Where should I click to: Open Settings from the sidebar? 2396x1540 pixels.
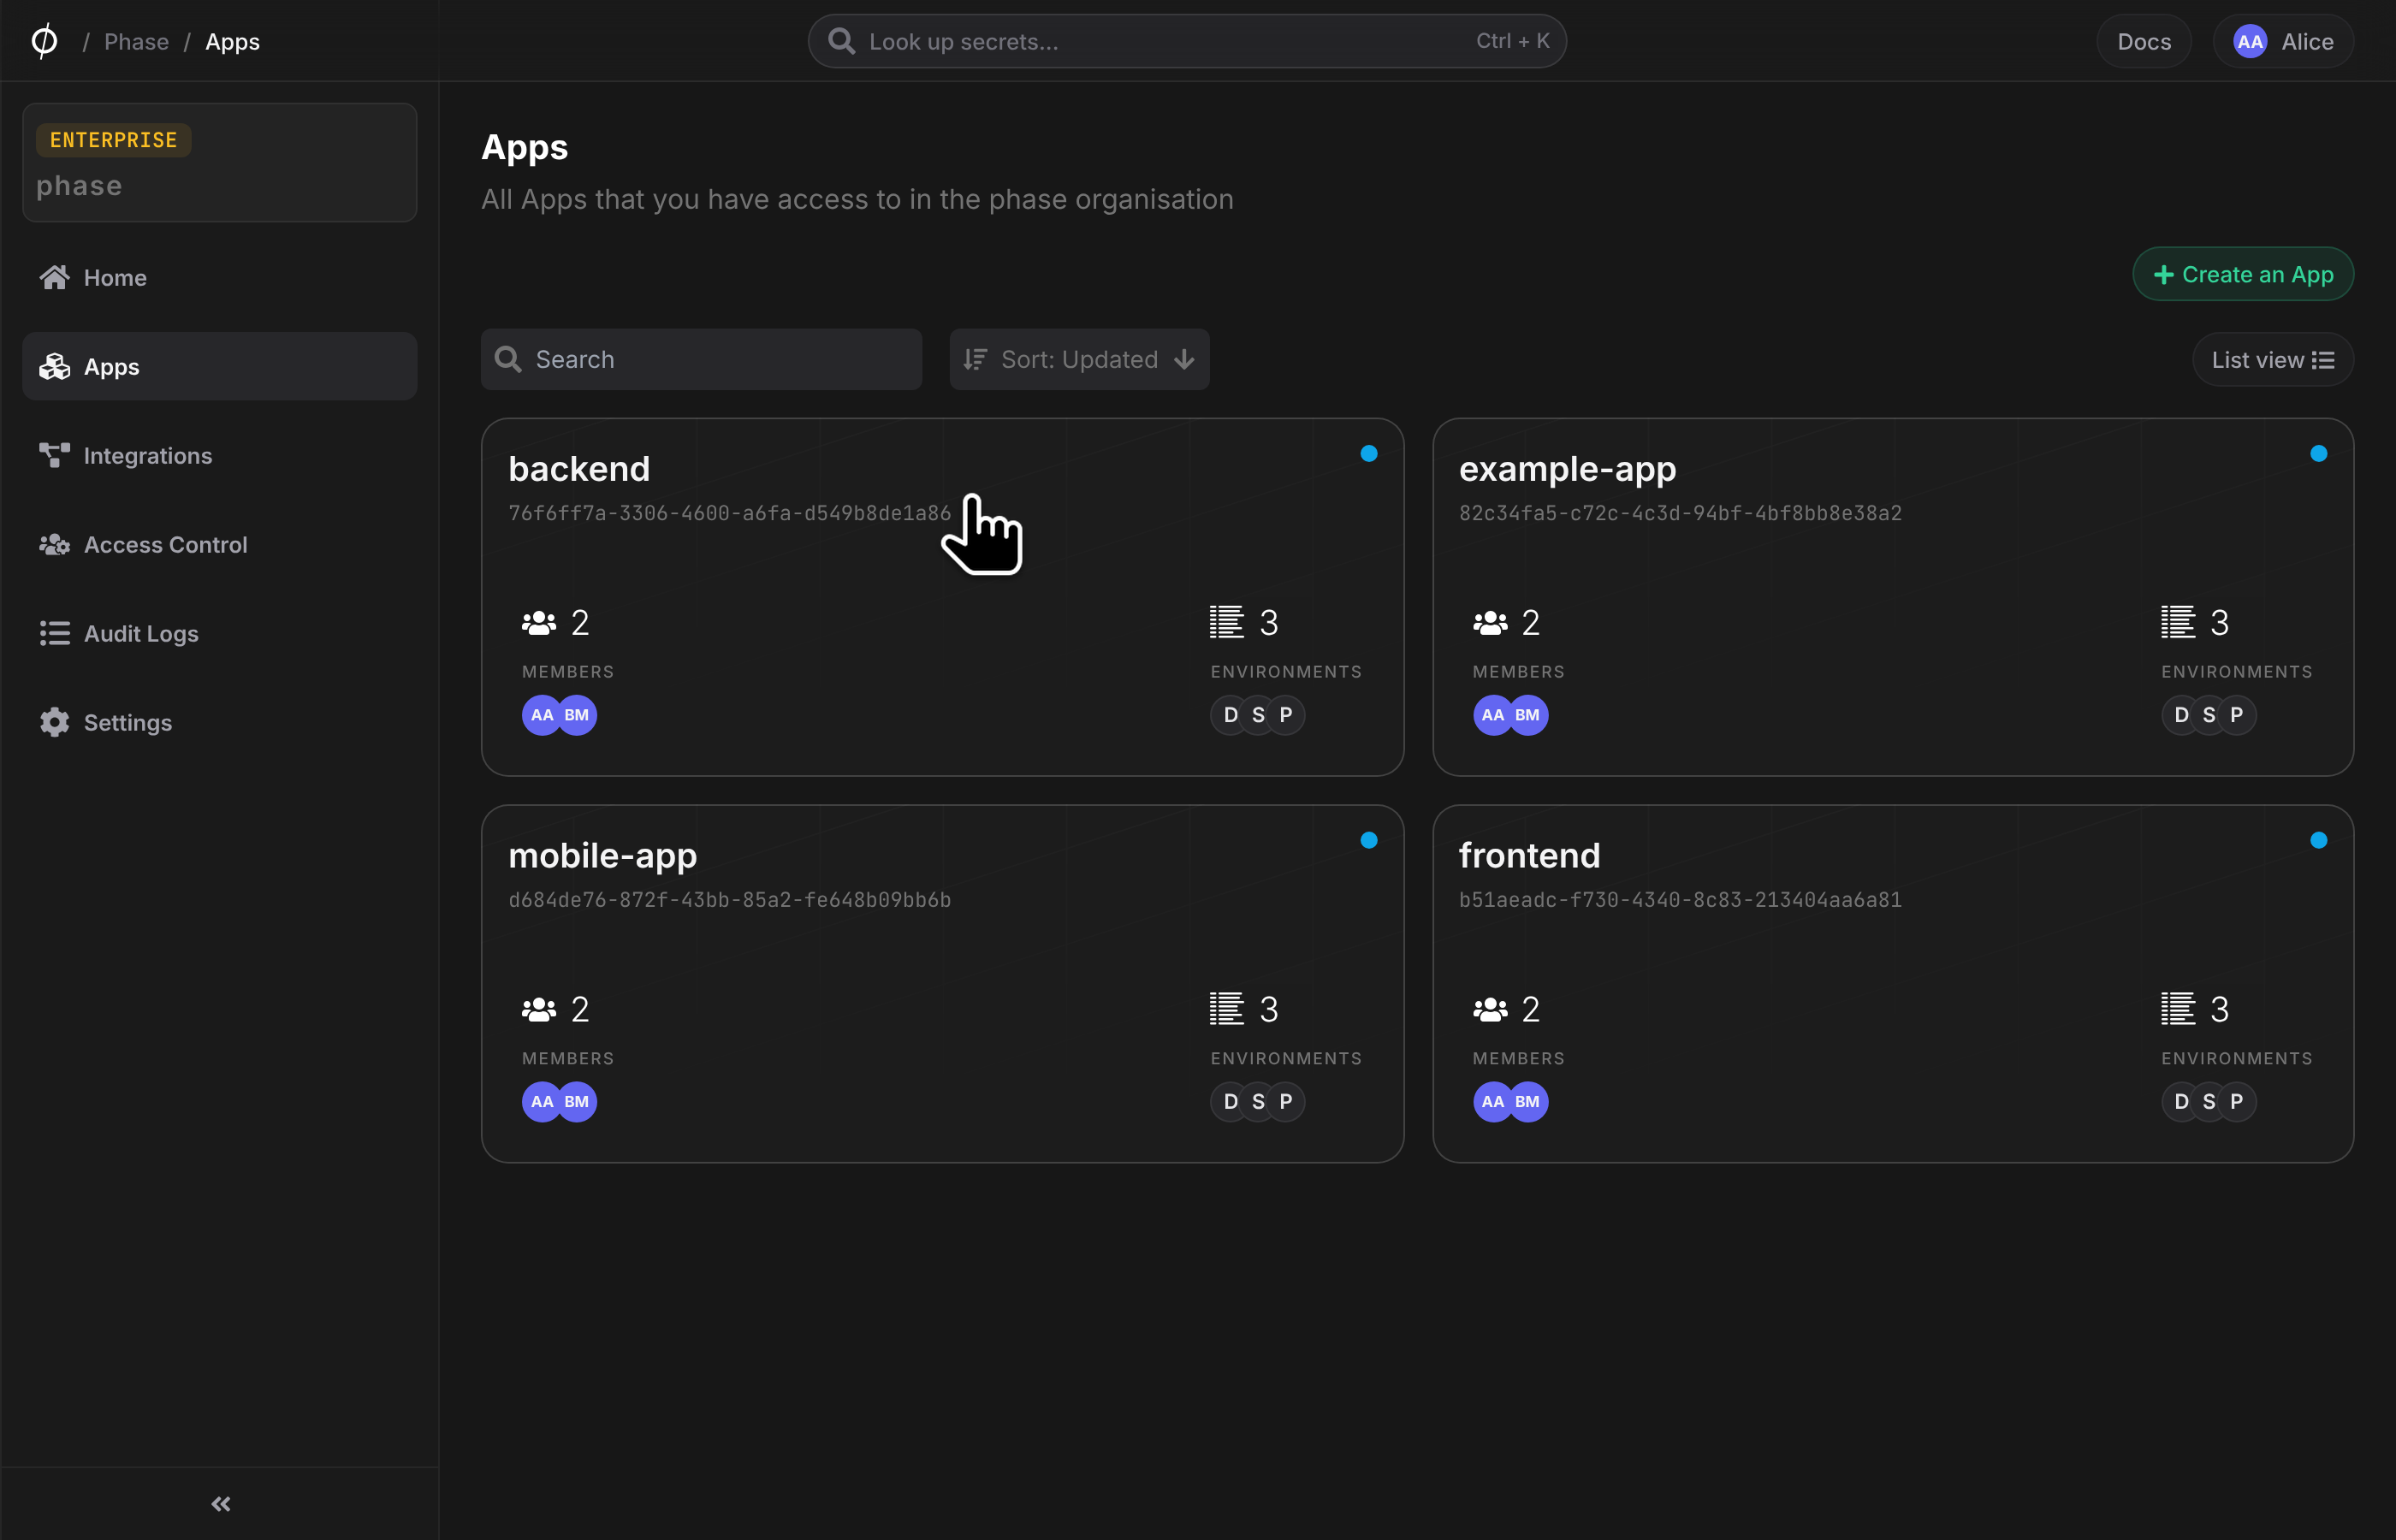(x=219, y=722)
